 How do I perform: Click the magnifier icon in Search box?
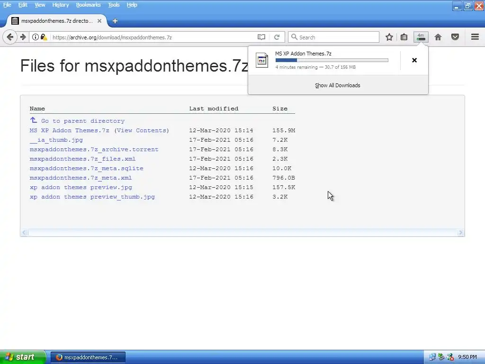click(x=294, y=37)
